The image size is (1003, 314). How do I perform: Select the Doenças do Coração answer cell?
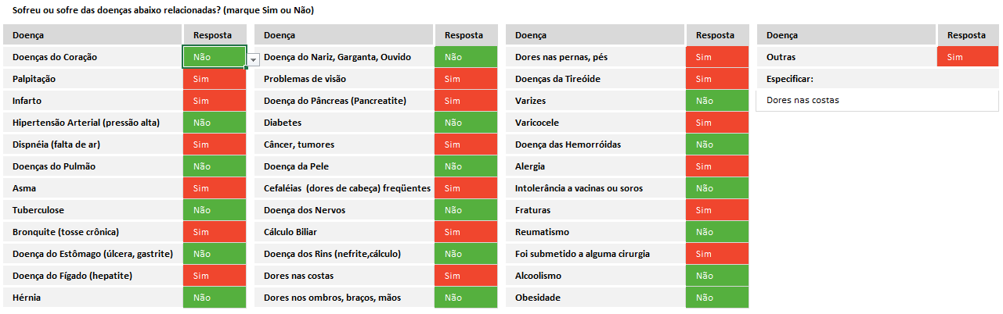coord(214,57)
